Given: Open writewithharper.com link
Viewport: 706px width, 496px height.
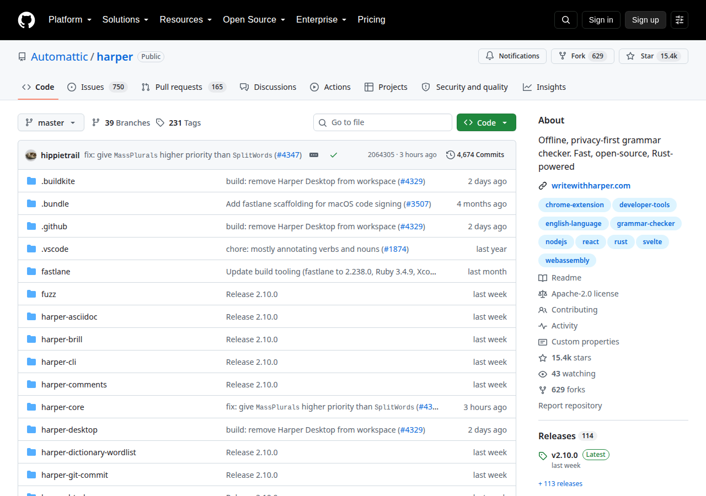Looking at the screenshot, I should (x=591, y=186).
